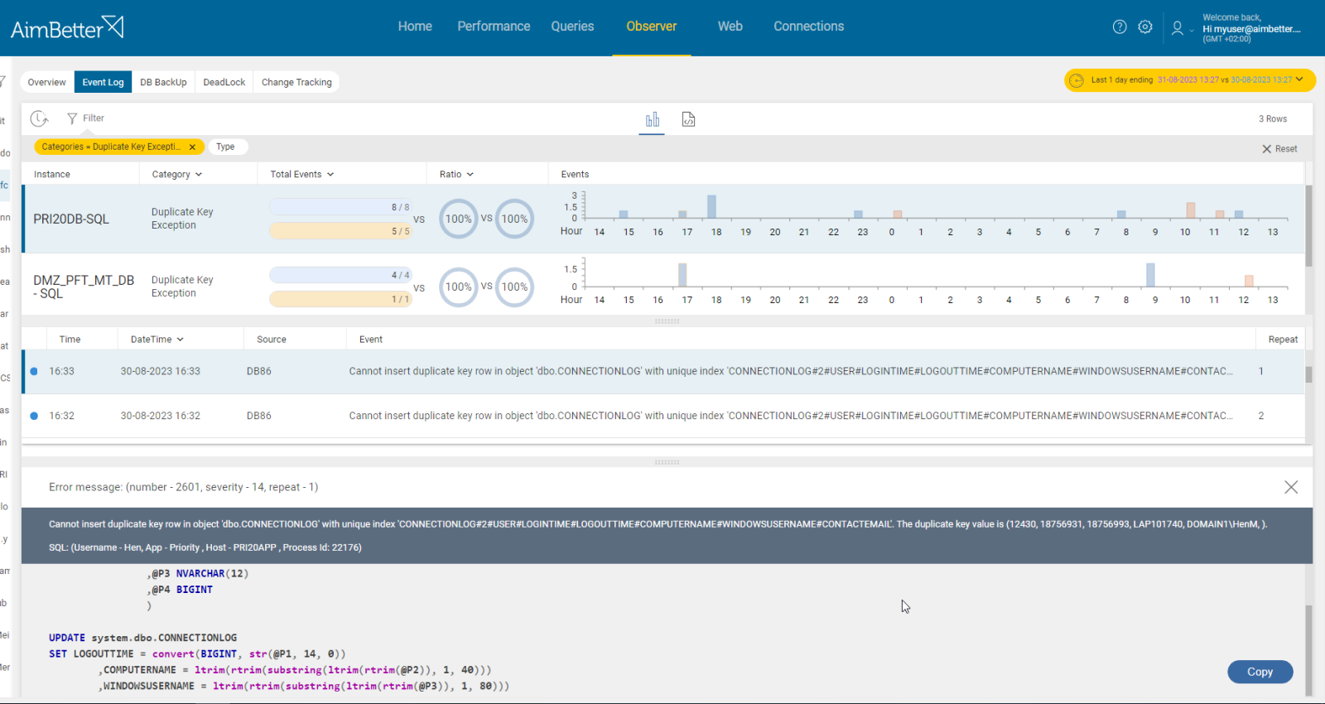Select the Event Log tab
This screenshot has width=1325, height=704.
(x=103, y=82)
